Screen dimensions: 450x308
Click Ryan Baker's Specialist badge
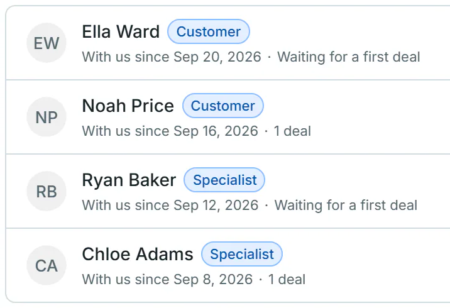[224, 180]
